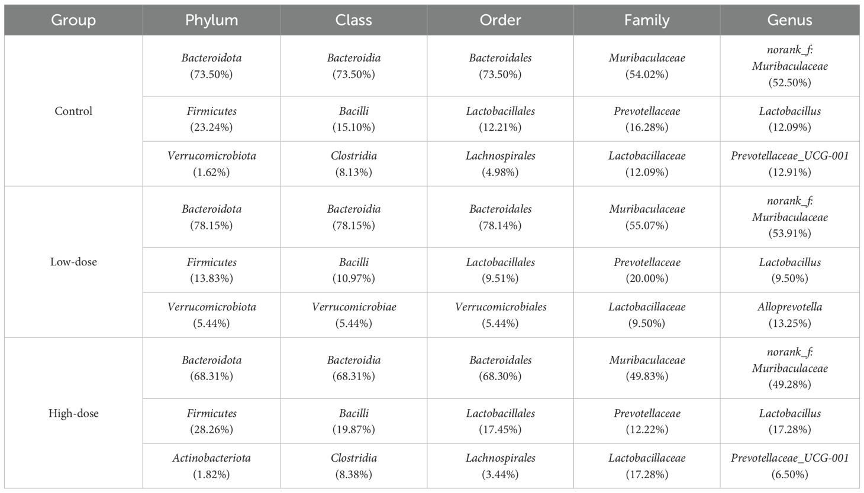Click the Genus column header
This screenshot has height=493, width=864.
(789, 20)
